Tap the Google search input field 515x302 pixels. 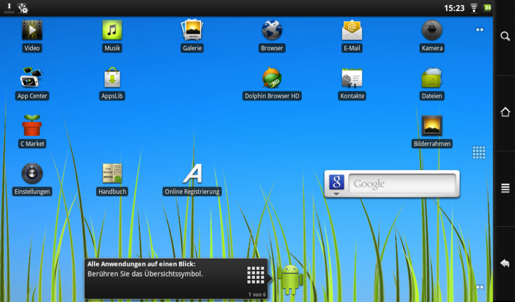(x=402, y=184)
